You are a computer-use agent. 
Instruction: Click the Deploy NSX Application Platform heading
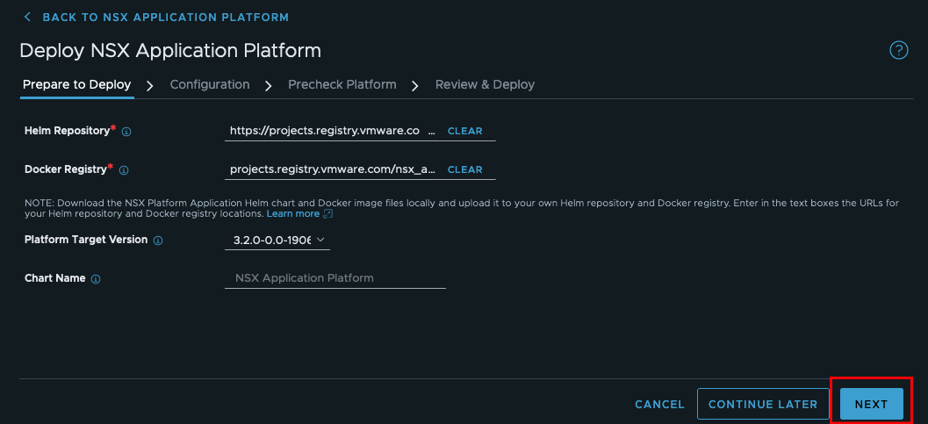coord(170,51)
